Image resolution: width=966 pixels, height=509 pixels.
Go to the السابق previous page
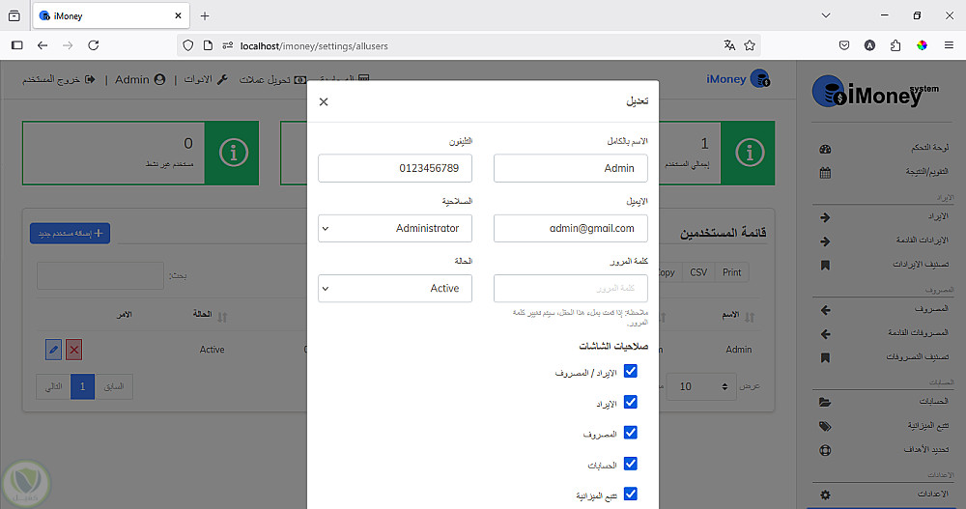coord(114,386)
